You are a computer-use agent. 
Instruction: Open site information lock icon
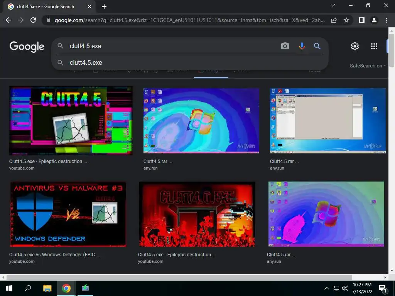tap(49, 20)
